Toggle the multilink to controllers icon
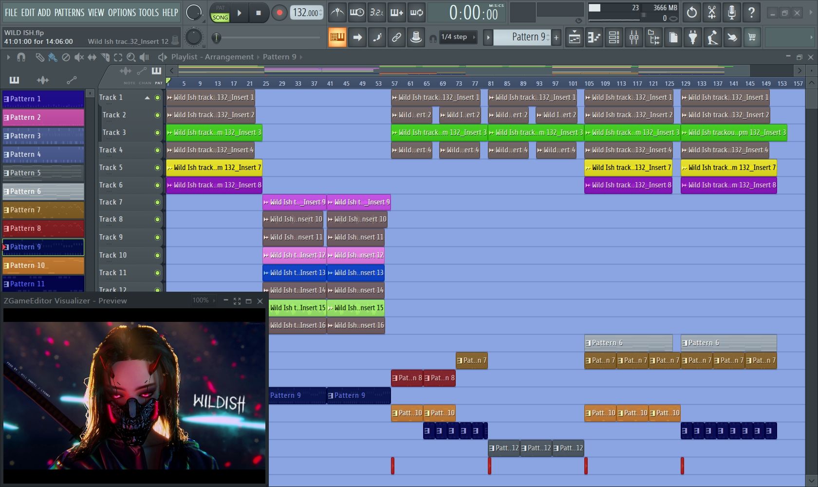The image size is (818, 487). (x=397, y=37)
